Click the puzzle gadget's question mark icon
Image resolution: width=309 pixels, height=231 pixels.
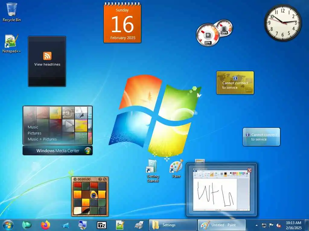(100, 179)
